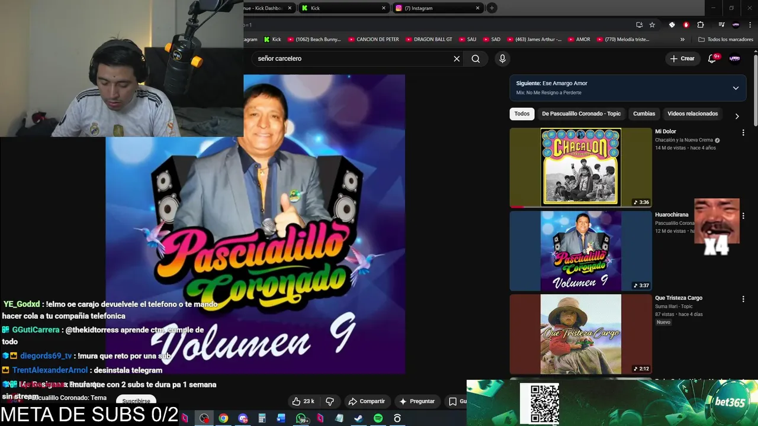This screenshot has height=426, width=758.
Task: Bookmark this page with the star icon
Action: [652, 25]
